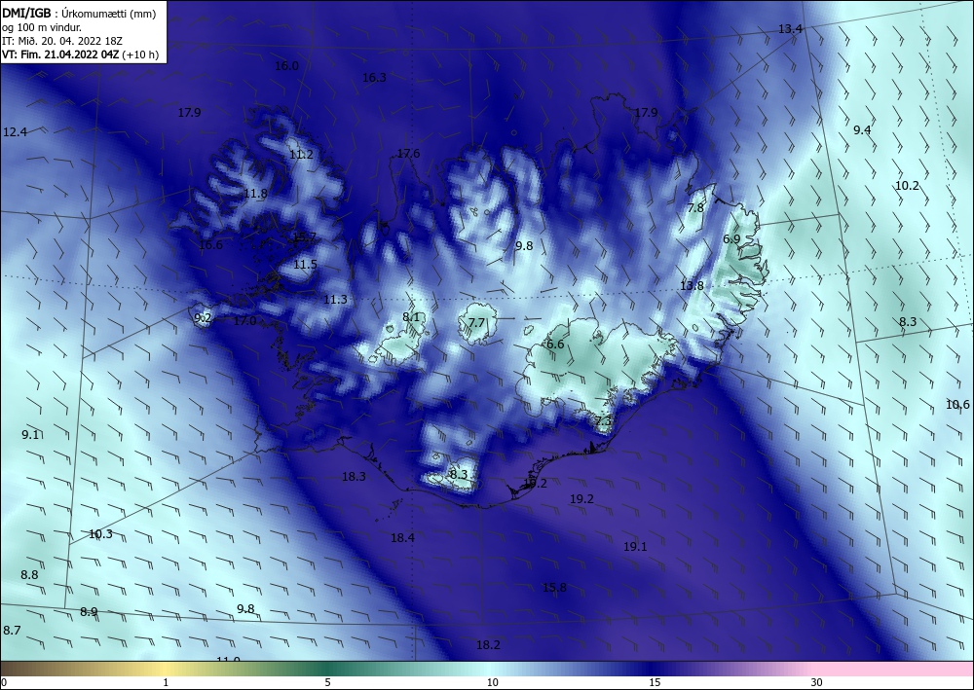Click the map value 18.3
The image size is (974, 690).
click(x=354, y=477)
